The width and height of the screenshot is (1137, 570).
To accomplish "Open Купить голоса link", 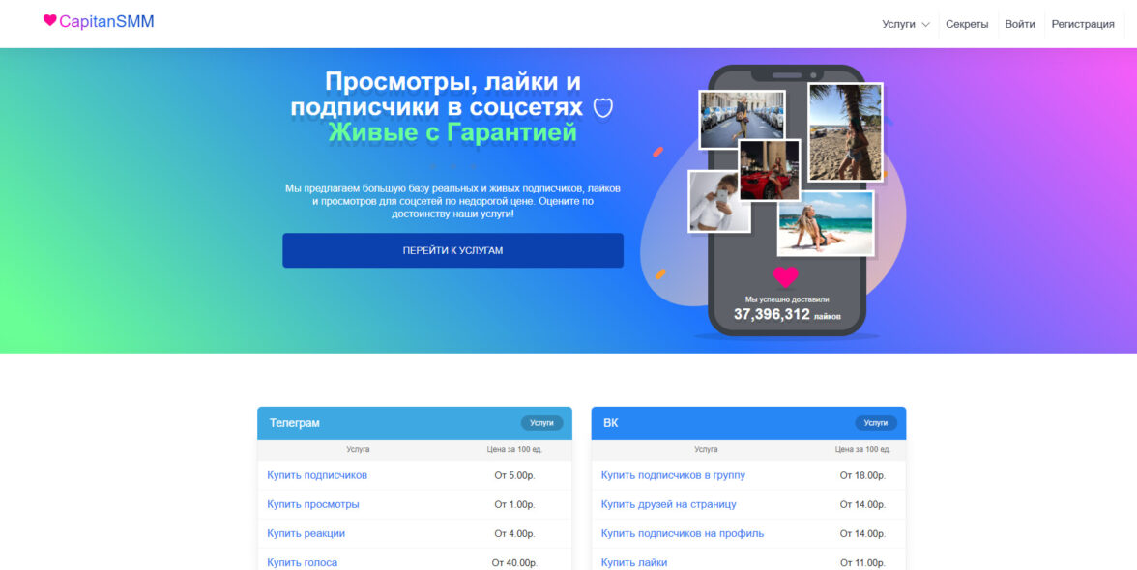I will tap(302, 563).
